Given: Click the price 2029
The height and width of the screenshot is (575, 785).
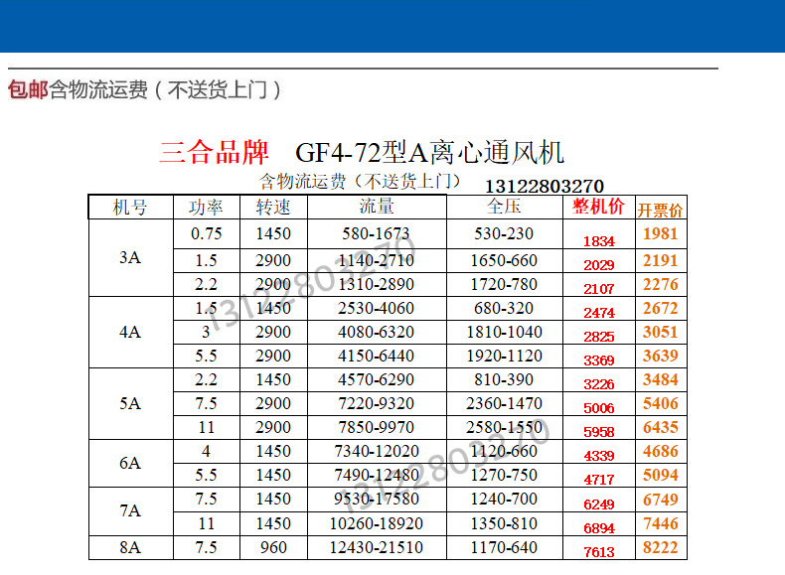Looking at the screenshot, I should 599,265.
